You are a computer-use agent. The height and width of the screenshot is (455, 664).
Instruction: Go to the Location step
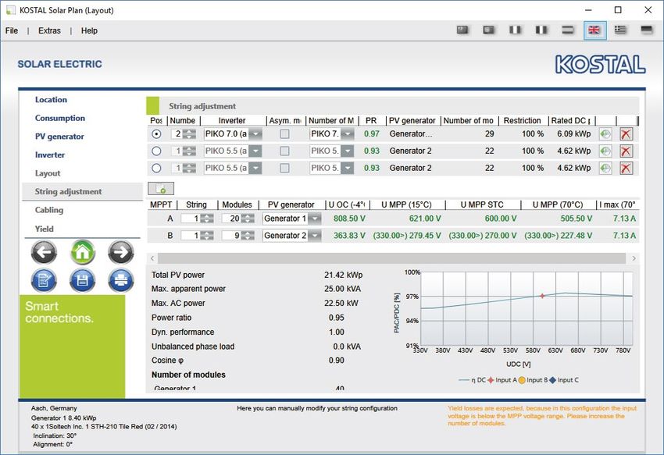51,100
